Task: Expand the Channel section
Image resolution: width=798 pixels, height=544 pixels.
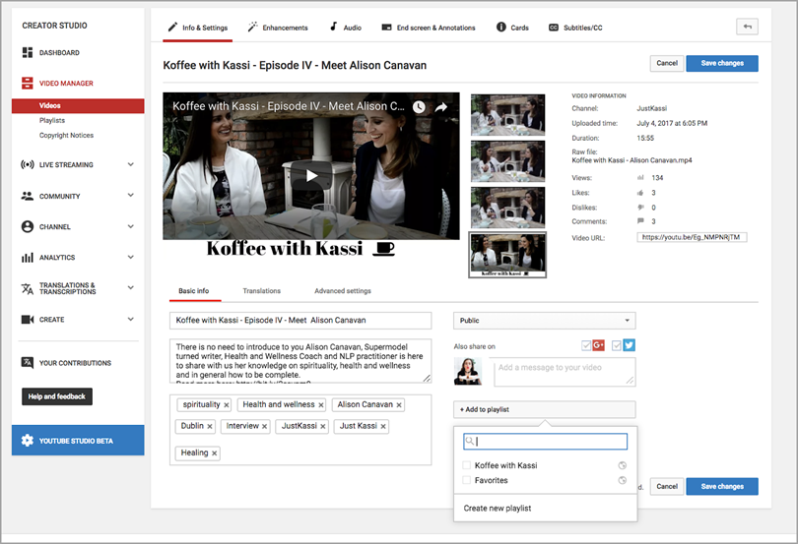Action: [x=131, y=227]
